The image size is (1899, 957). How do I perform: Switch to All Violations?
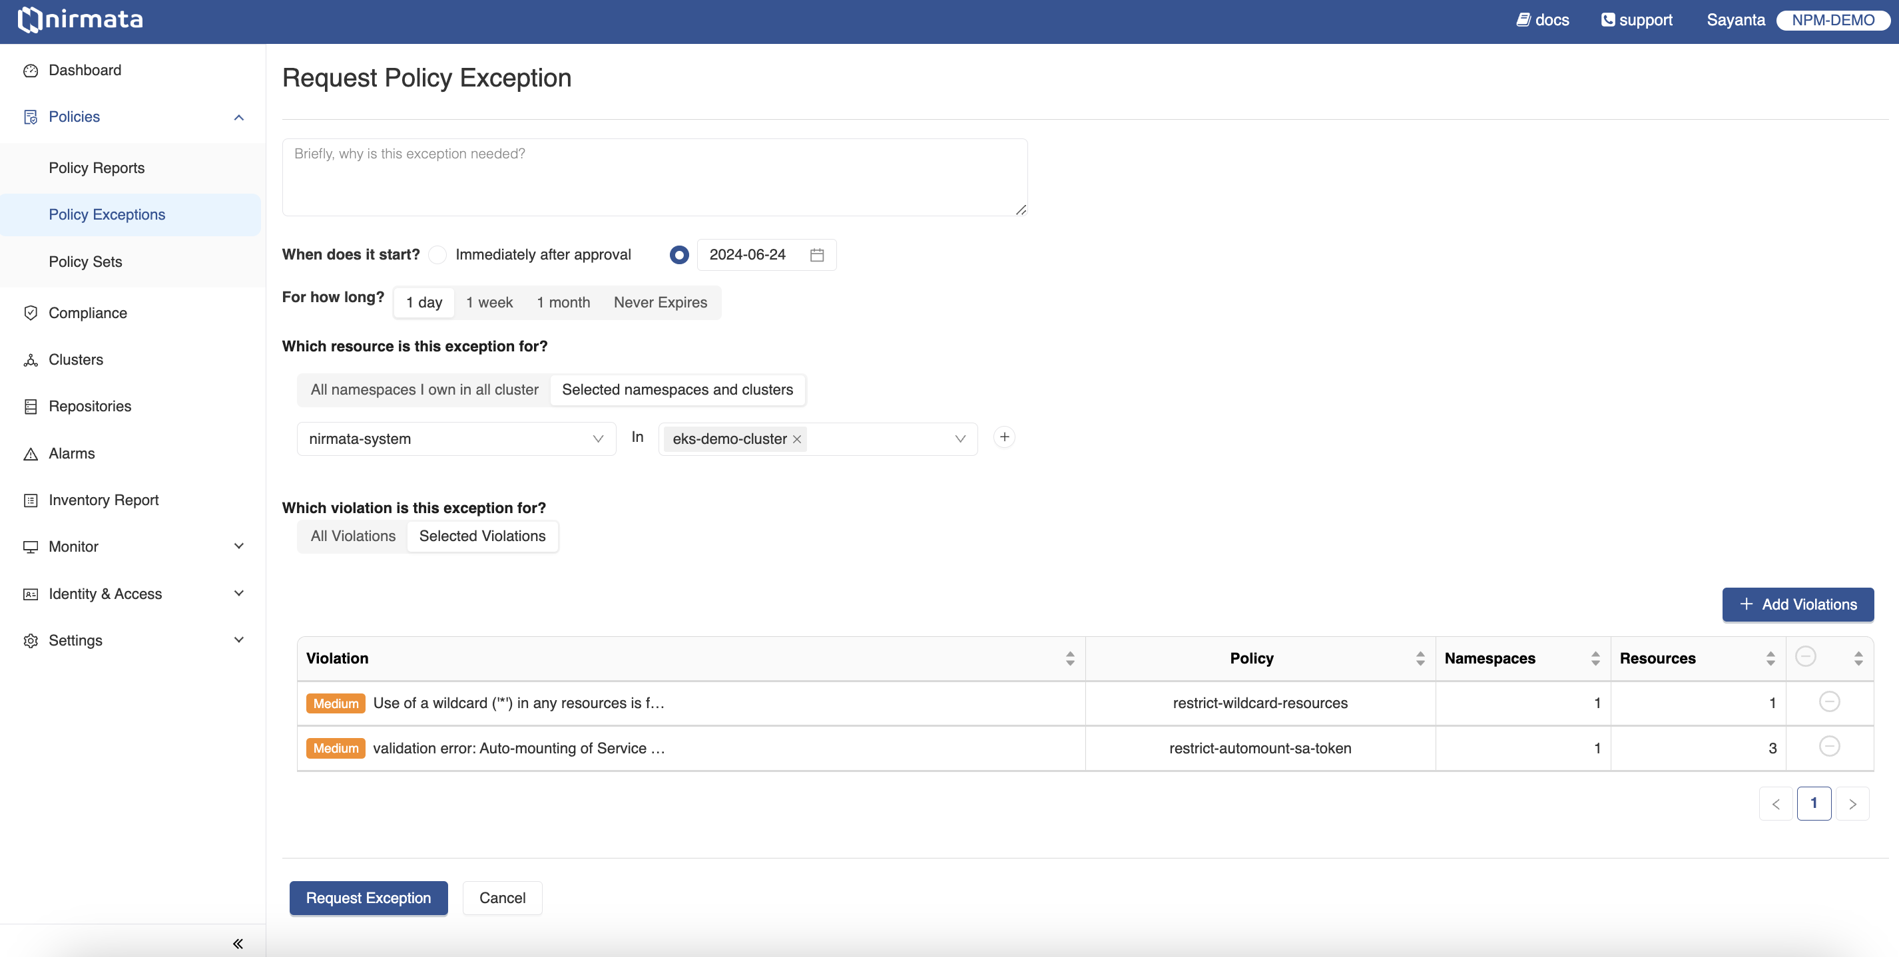pyautogui.click(x=352, y=536)
